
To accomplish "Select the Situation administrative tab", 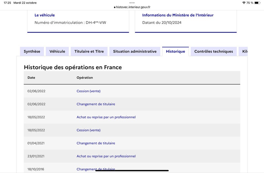I will pyautogui.click(x=135, y=51).
